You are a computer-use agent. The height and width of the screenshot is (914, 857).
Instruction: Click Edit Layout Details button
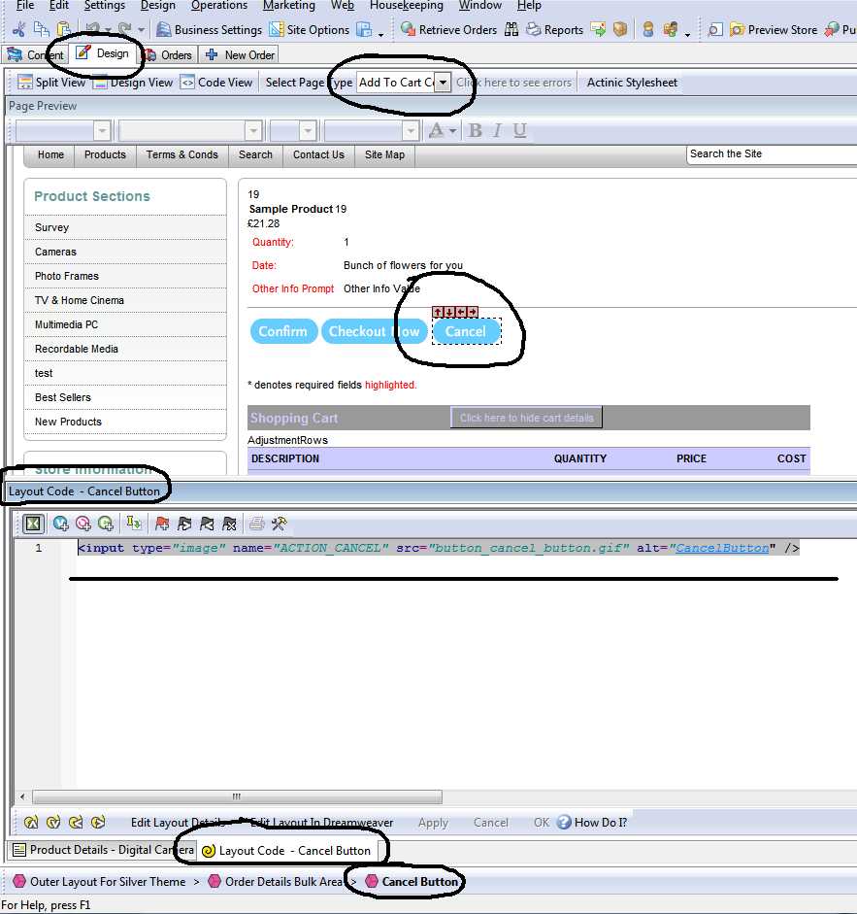[x=178, y=823]
